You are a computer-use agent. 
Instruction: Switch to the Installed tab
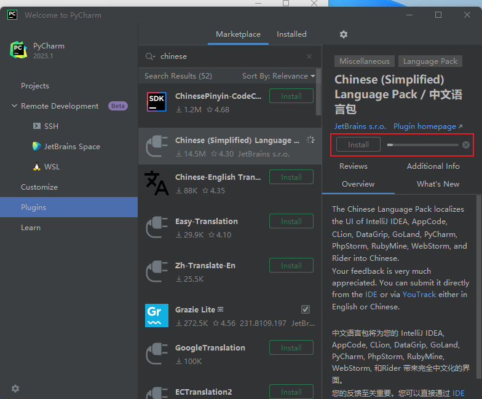[x=291, y=34]
